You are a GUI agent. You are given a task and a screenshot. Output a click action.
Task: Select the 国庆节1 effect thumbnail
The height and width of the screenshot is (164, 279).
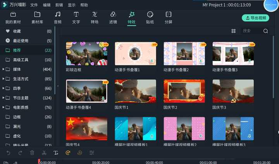coord(136,91)
